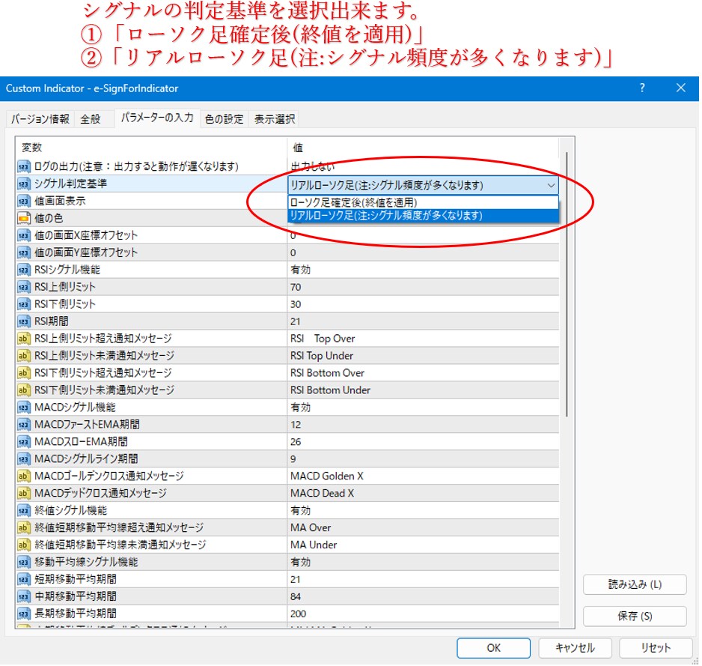Screen dimensions: 702x666
Task: Click the icon beside 値の画面X座標オフセット
Action: [x=23, y=235]
